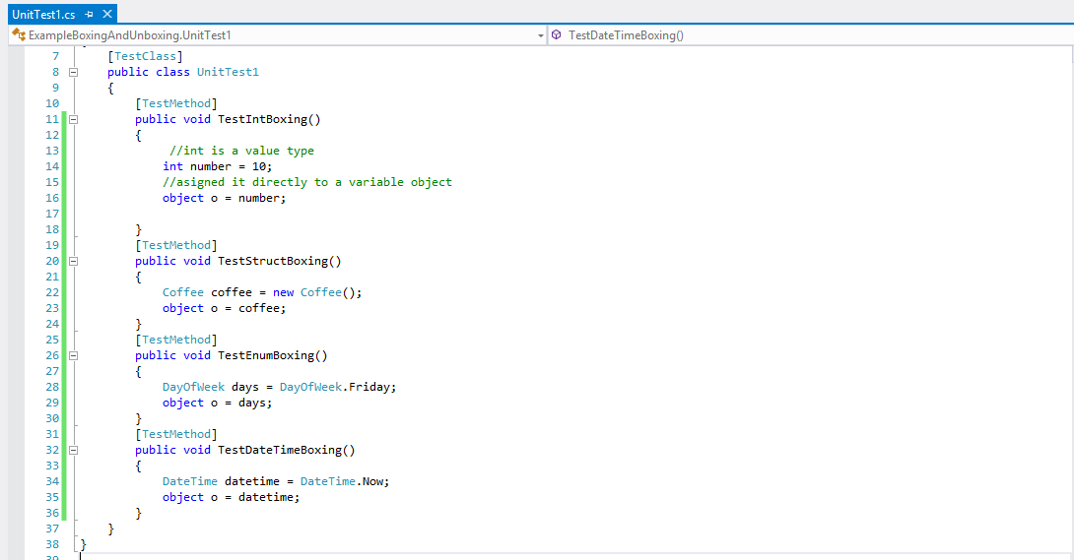The image size is (1074, 560).
Task: Click the TestMethod attribute on line 31
Action: pyautogui.click(x=176, y=434)
